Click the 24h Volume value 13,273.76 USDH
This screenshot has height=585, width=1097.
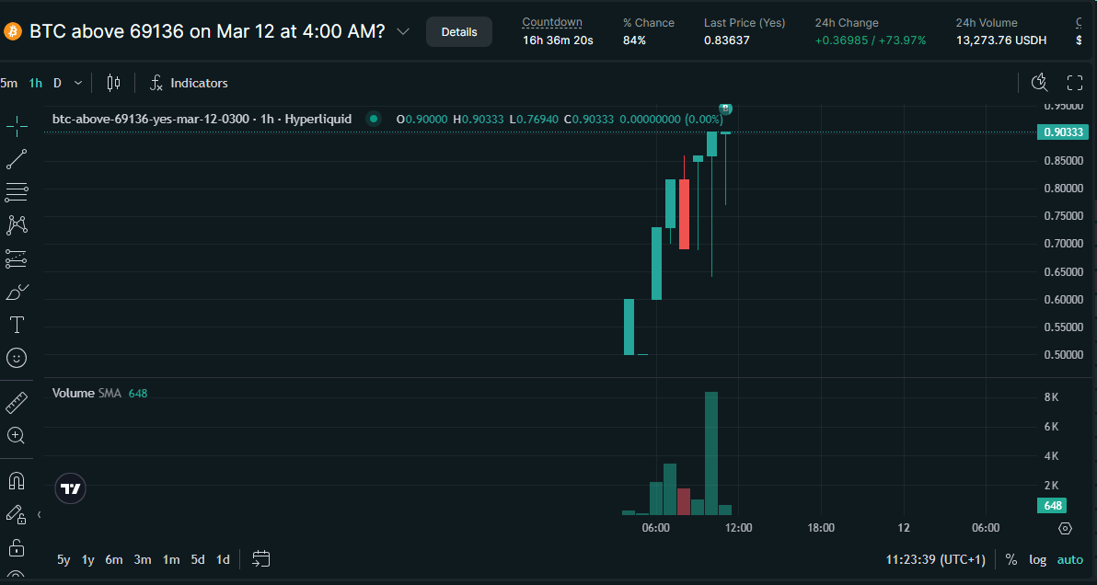point(1001,40)
